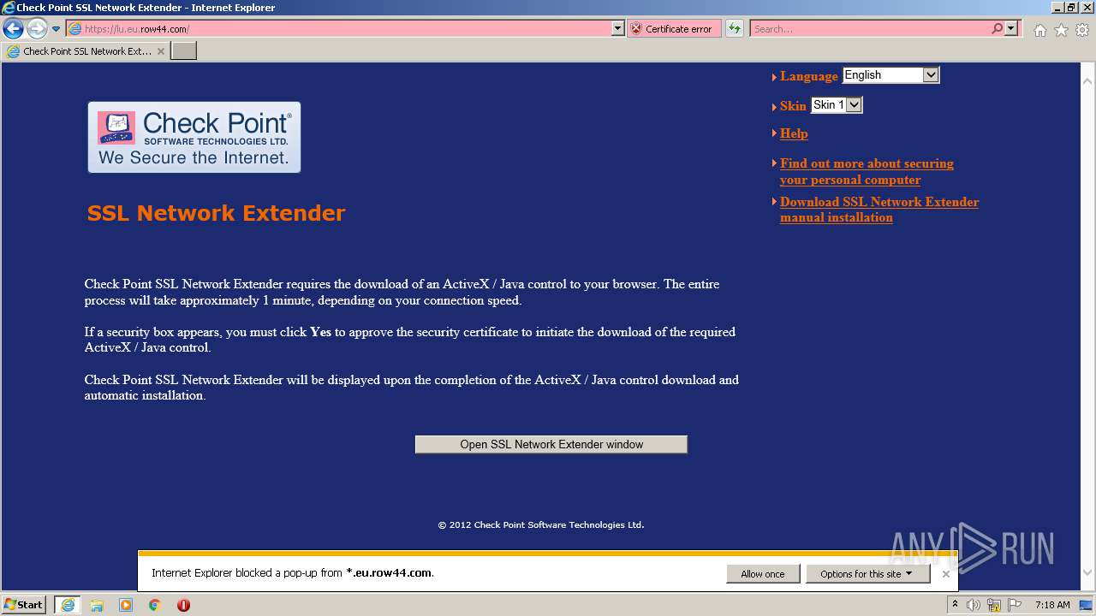The height and width of the screenshot is (616, 1096).
Task: Open Options for this site dropdown
Action: click(x=868, y=574)
